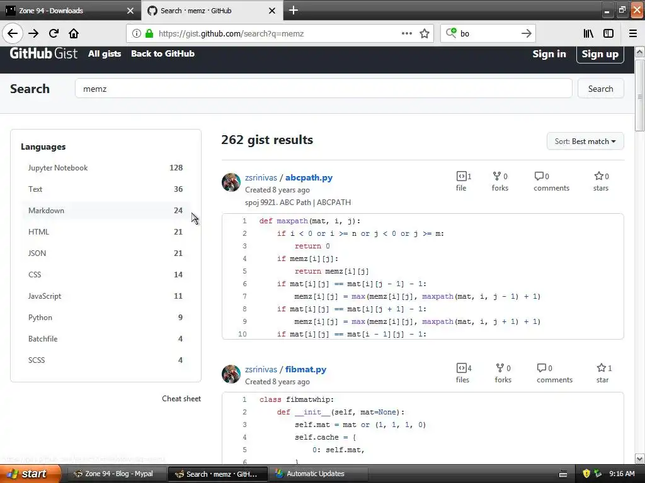Open the browser hamburger menu
The height and width of the screenshot is (483, 645).
[x=633, y=33]
